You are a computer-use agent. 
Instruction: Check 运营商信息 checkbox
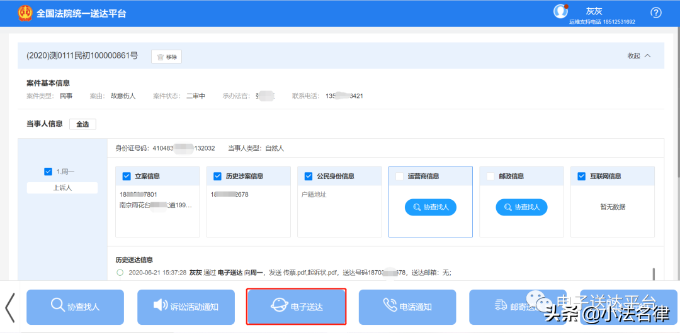coord(399,177)
